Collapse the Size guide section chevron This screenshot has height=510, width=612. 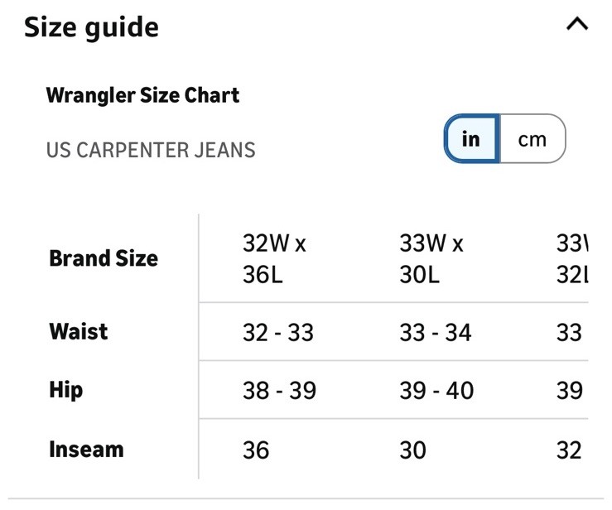(576, 25)
